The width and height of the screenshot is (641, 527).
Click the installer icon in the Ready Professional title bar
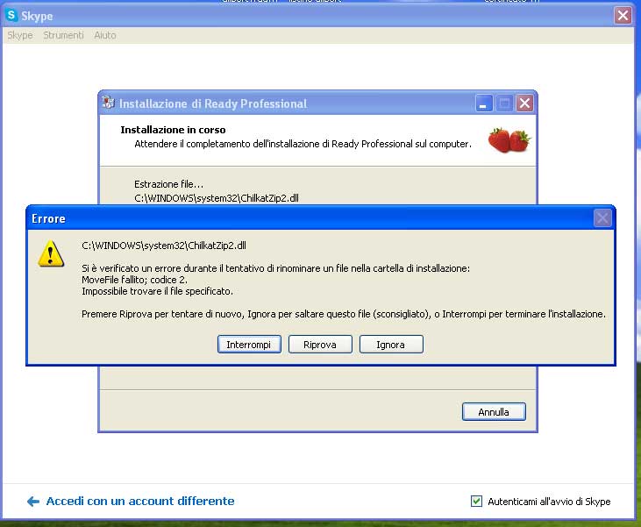pos(109,103)
